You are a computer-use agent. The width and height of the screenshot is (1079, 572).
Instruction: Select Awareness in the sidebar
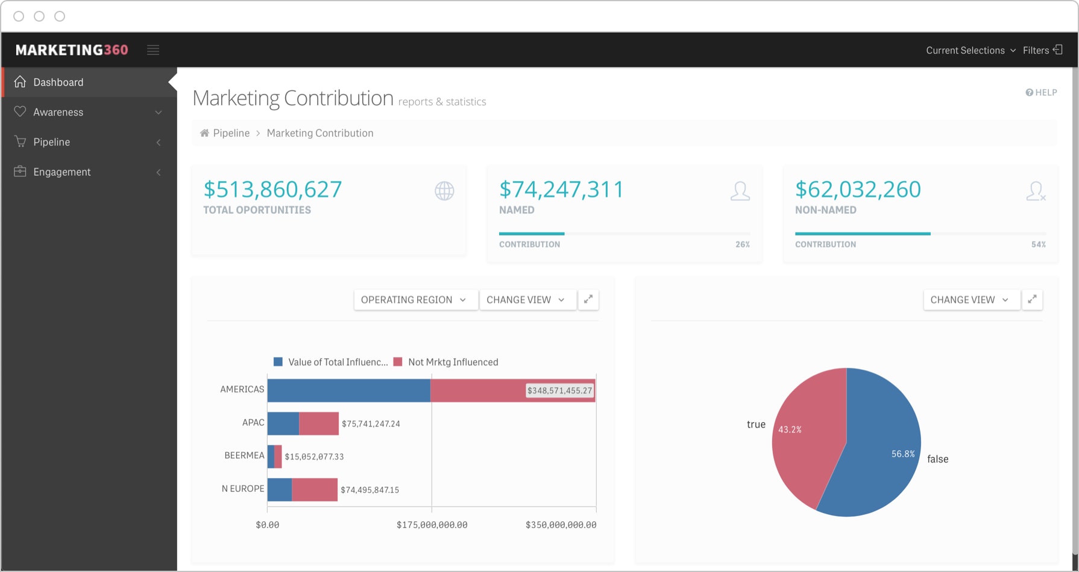click(89, 112)
